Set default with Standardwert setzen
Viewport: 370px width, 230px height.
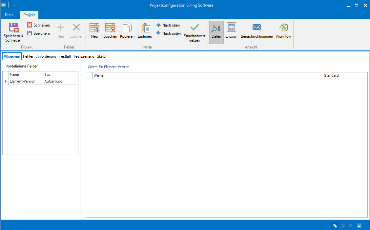[194, 32]
